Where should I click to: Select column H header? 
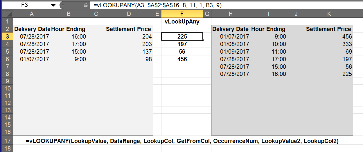(231, 14)
